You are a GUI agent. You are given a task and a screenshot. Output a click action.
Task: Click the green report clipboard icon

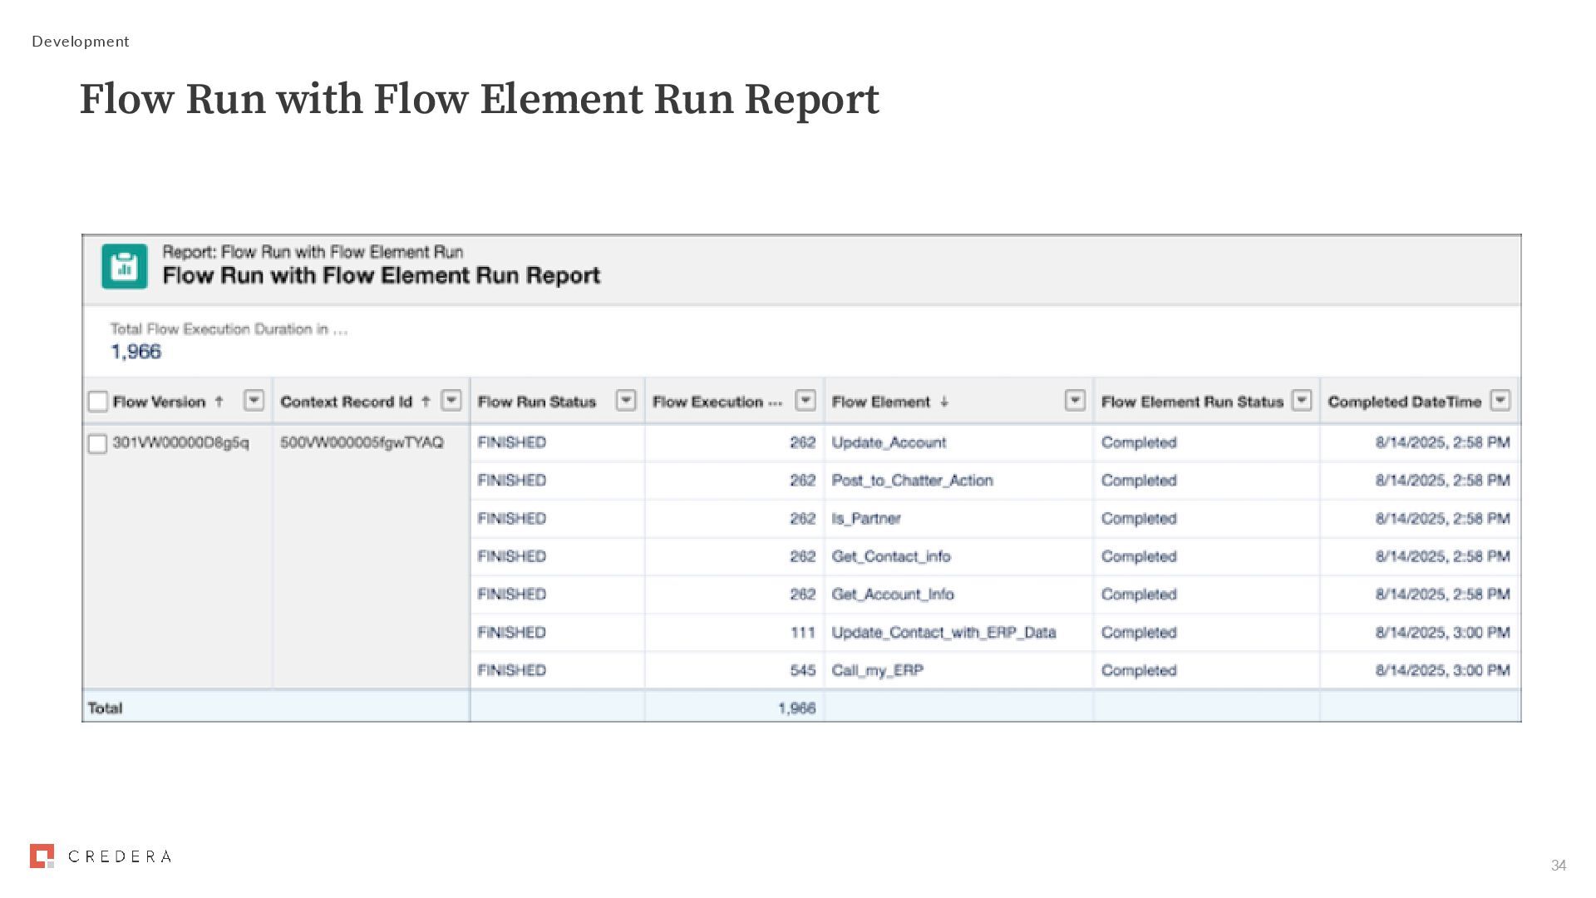pos(125,266)
